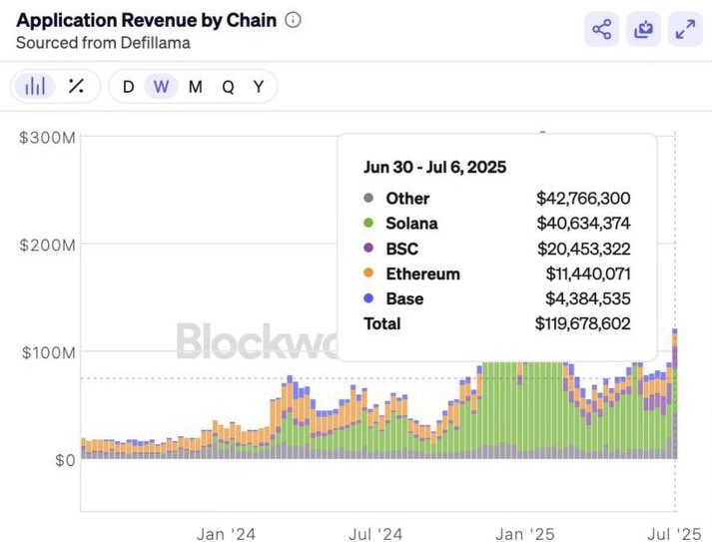Click the Jul '24 axis label
The height and width of the screenshot is (542, 712).
pos(376,534)
